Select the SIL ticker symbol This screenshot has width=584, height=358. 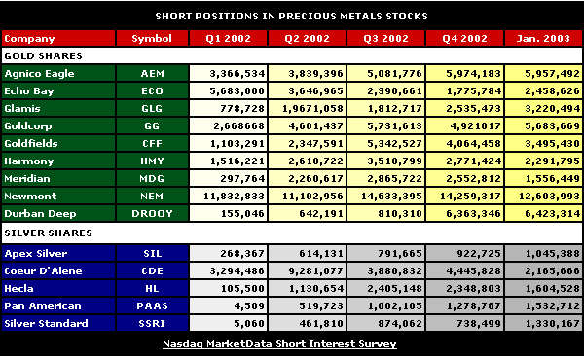(153, 254)
